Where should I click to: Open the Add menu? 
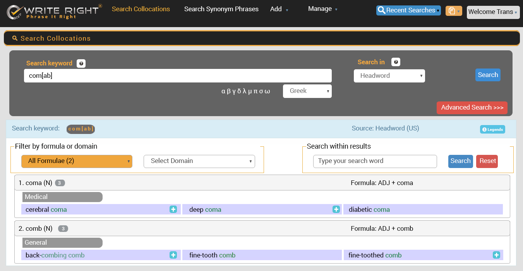[279, 9]
